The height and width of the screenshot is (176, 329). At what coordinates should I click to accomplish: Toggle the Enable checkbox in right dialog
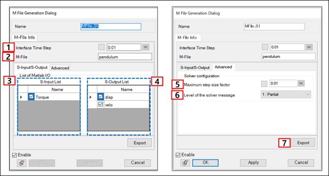(x=178, y=155)
